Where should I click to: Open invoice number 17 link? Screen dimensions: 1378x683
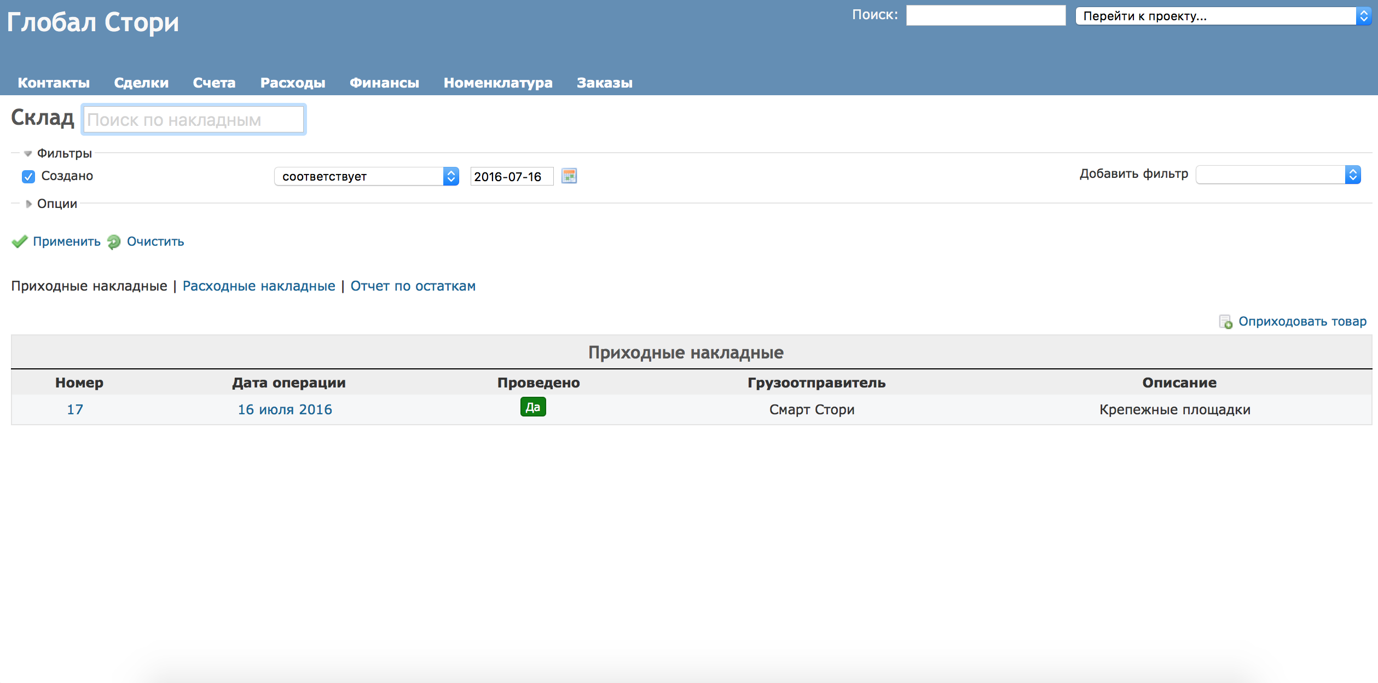tap(75, 409)
